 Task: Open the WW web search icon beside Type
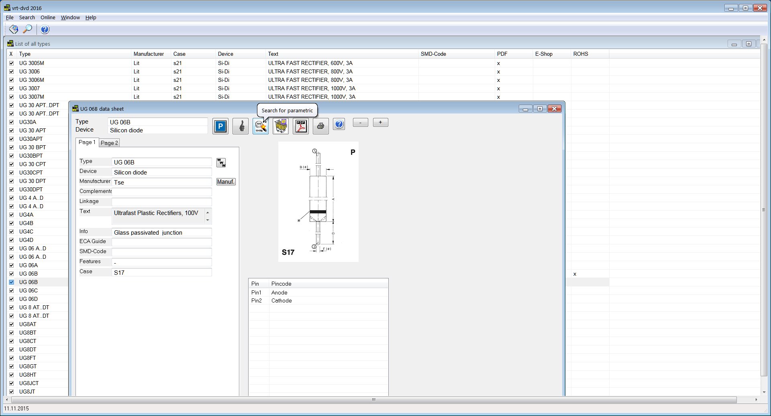point(221,162)
